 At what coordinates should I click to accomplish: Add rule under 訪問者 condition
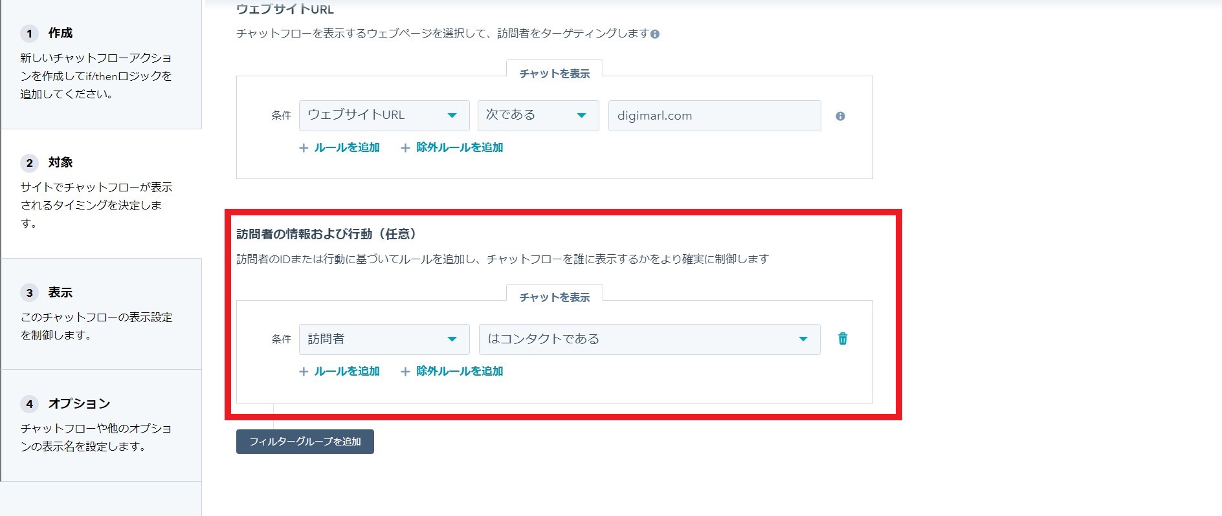[x=339, y=371]
